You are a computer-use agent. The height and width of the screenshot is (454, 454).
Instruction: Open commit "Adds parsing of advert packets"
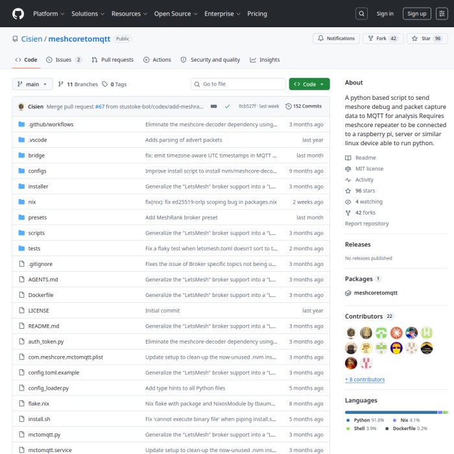coord(184,140)
